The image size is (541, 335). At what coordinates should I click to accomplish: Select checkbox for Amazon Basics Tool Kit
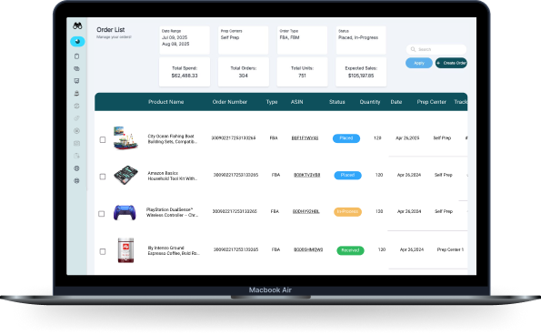point(103,177)
